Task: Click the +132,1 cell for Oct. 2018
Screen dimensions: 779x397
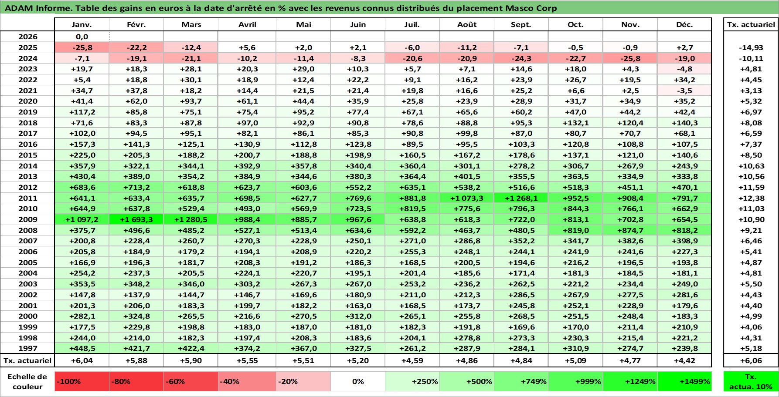Action: [x=575, y=123]
